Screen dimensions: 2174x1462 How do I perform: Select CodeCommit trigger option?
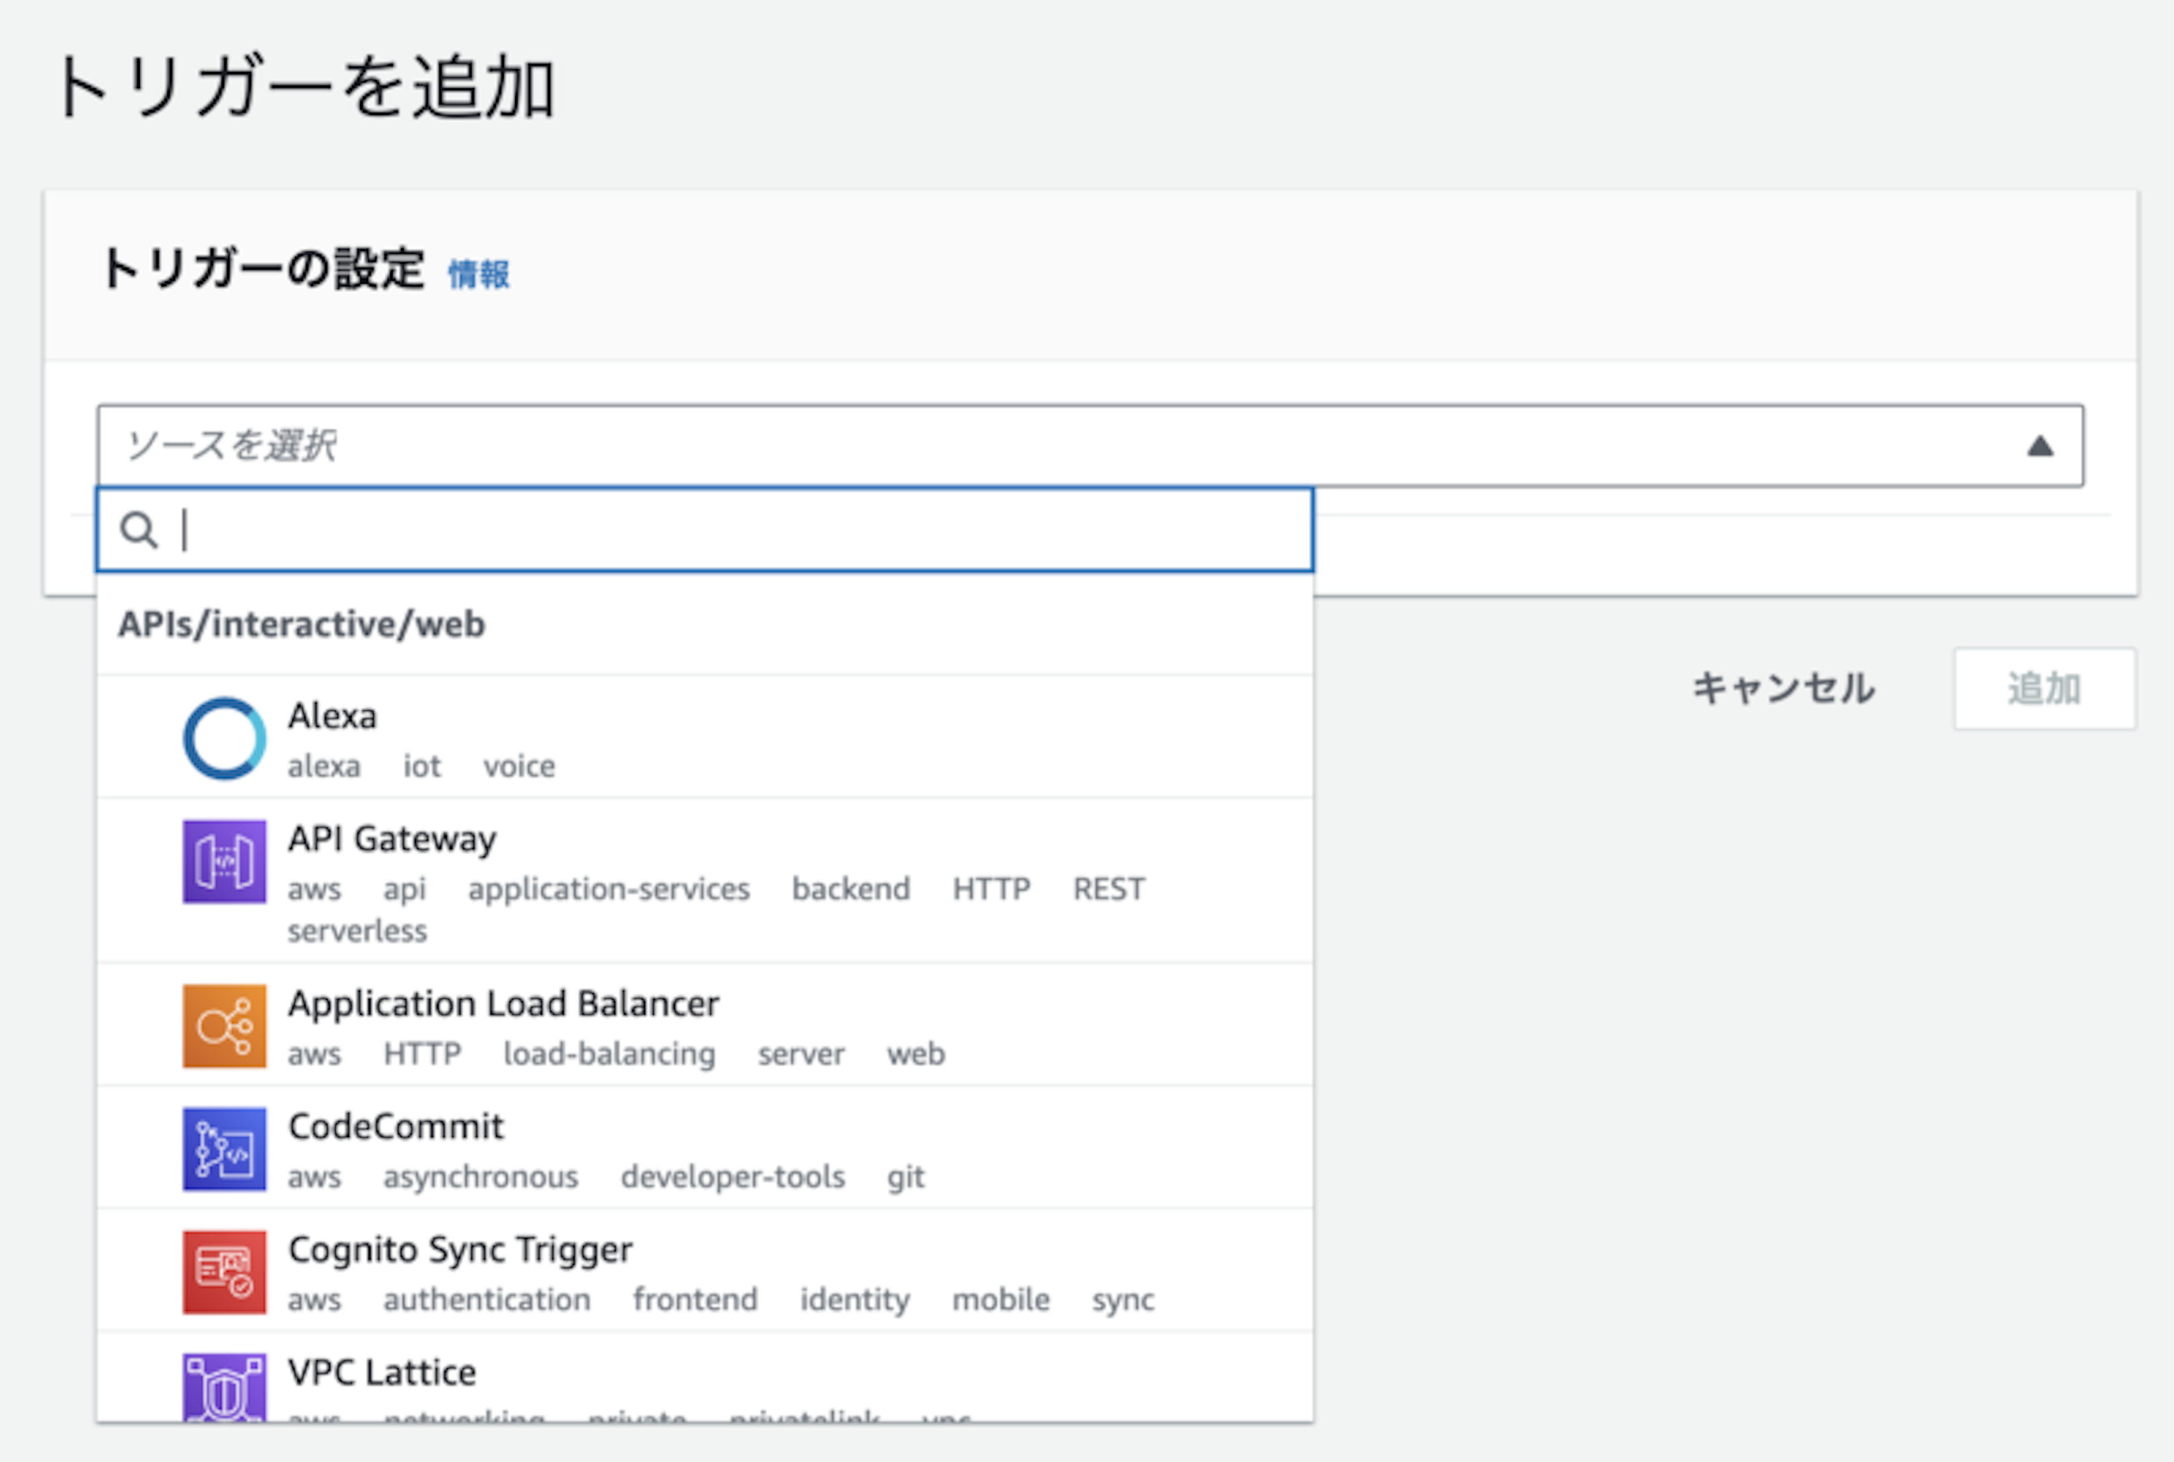(x=706, y=1148)
